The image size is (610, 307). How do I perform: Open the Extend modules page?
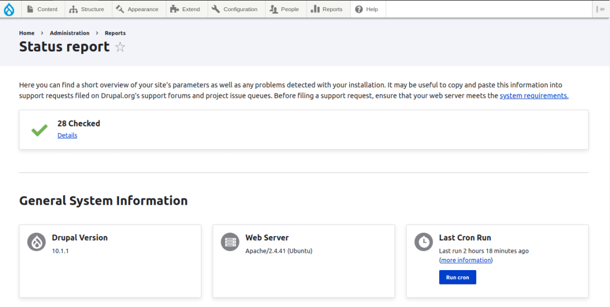[185, 9]
